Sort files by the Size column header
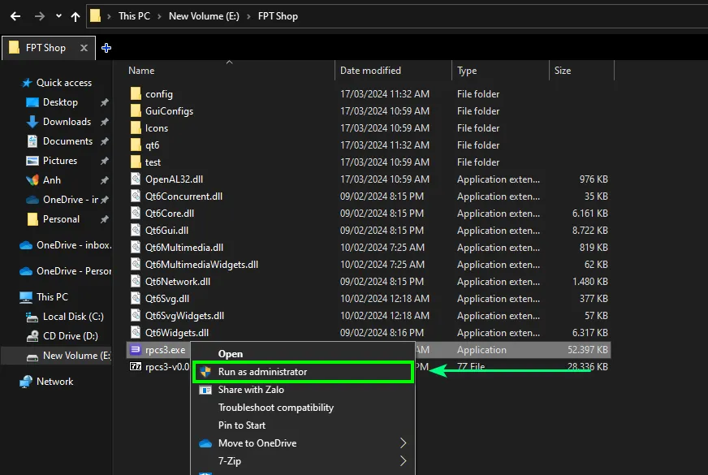Image resolution: width=708 pixels, height=475 pixels. 561,71
